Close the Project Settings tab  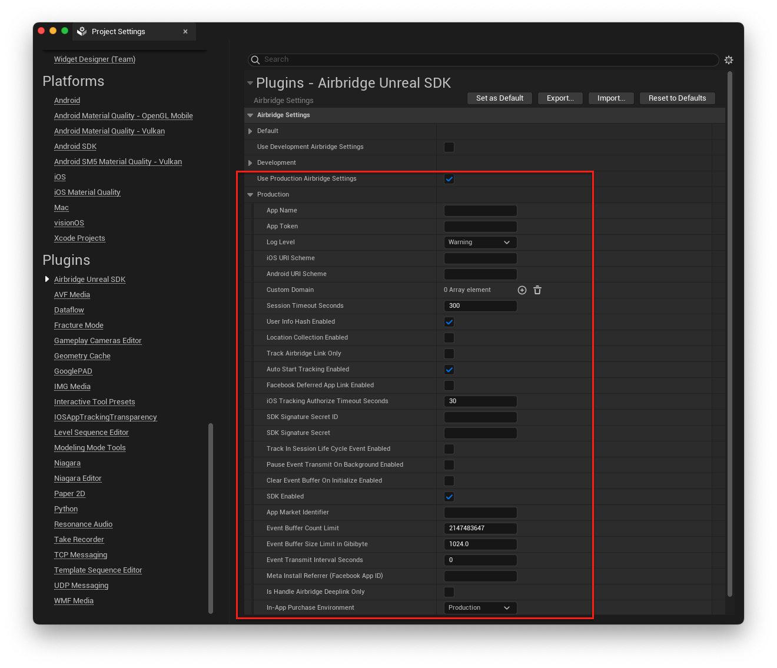click(x=185, y=32)
